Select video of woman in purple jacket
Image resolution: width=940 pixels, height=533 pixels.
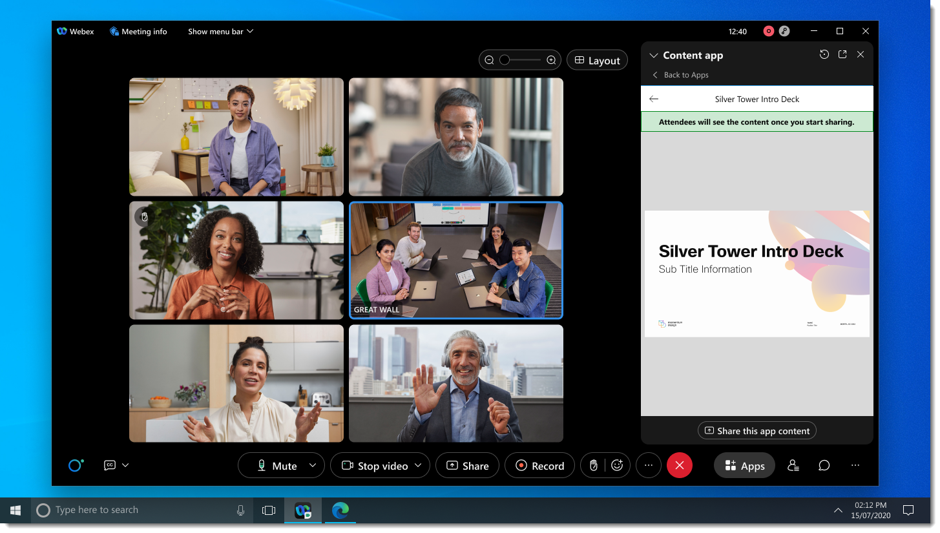tap(236, 137)
